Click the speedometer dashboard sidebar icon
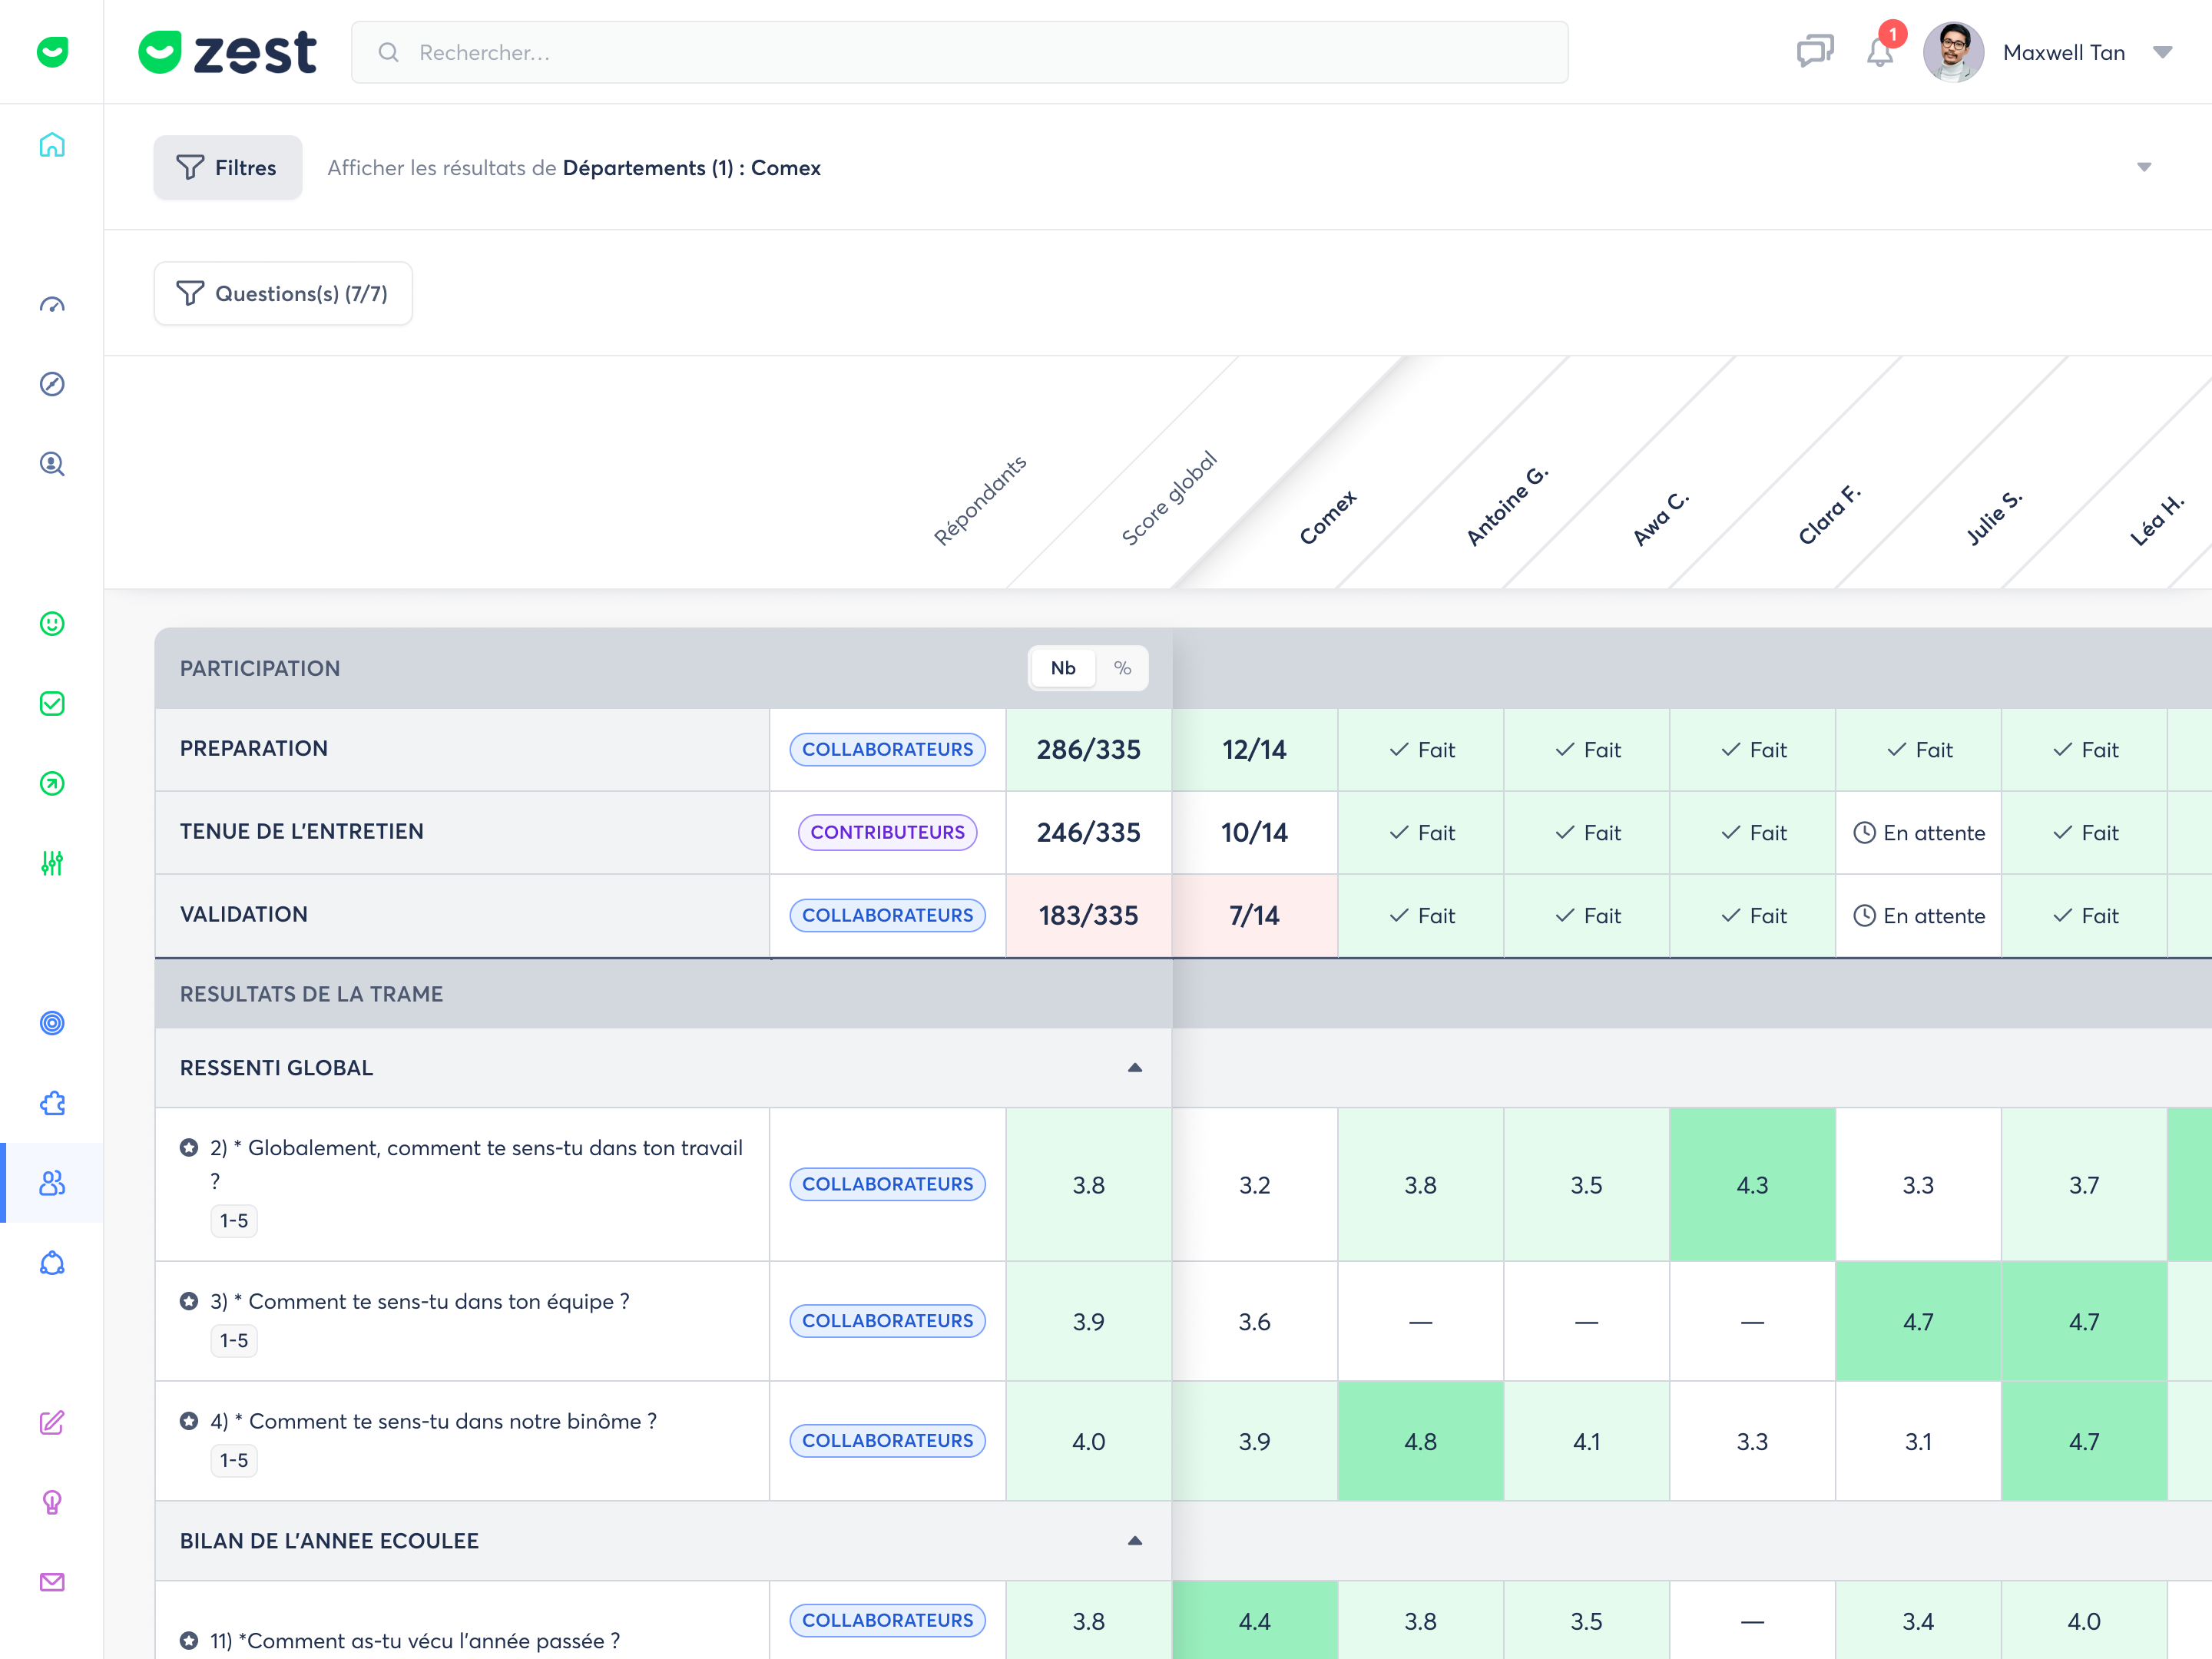Viewport: 2212px width, 1659px height. (52, 305)
